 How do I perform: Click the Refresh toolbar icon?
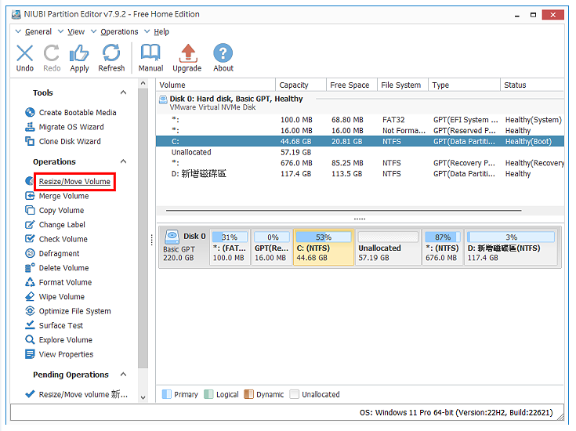pos(111,53)
